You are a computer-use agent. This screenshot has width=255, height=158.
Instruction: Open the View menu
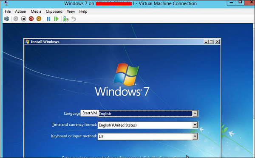pyautogui.click(x=71, y=11)
